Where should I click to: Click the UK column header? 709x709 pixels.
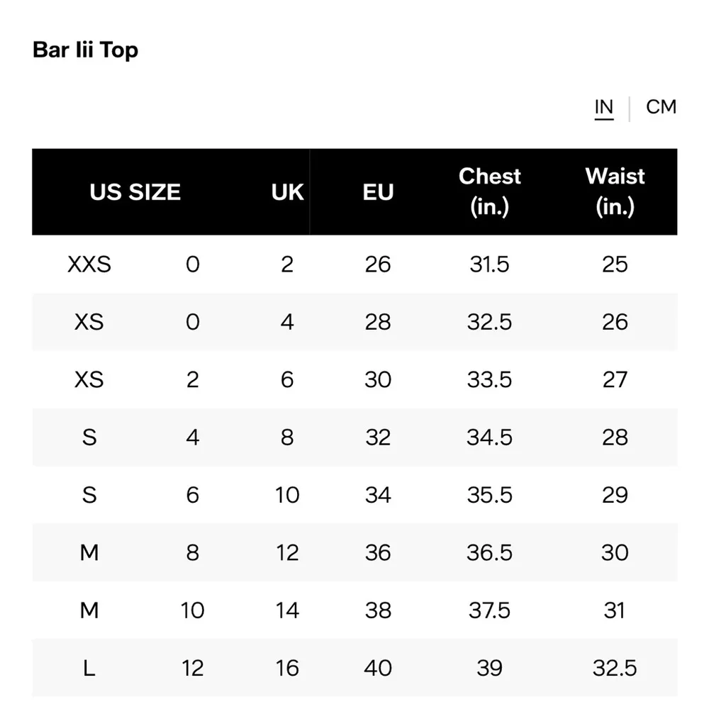[287, 192]
